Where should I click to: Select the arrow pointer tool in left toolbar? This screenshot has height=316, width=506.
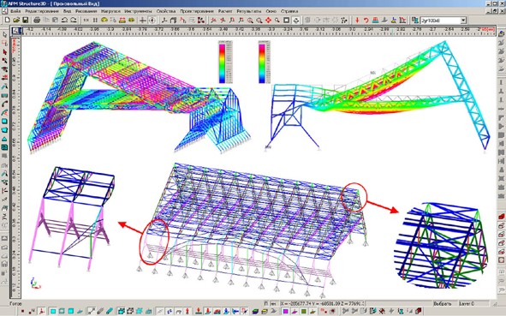(x=4, y=34)
